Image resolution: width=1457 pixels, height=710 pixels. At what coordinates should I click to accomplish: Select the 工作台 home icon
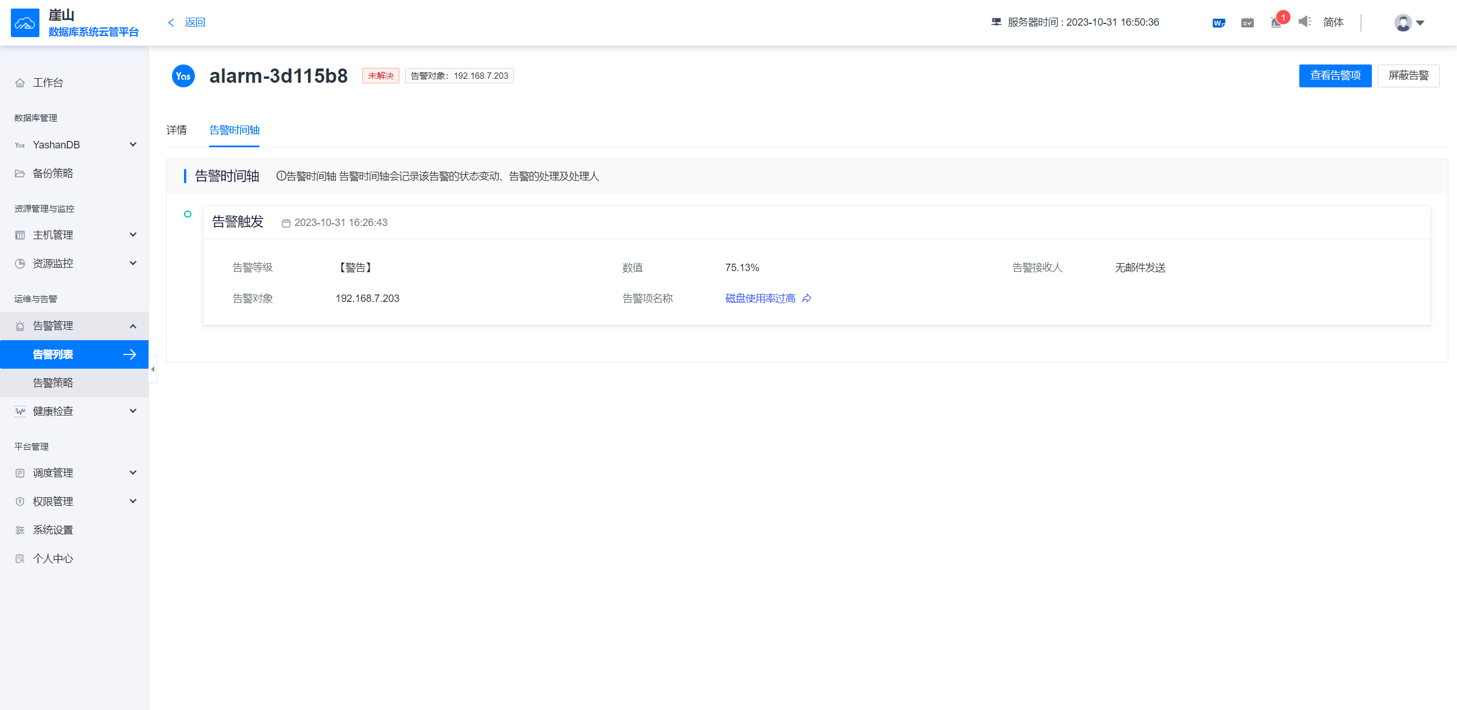pos(20,82)
